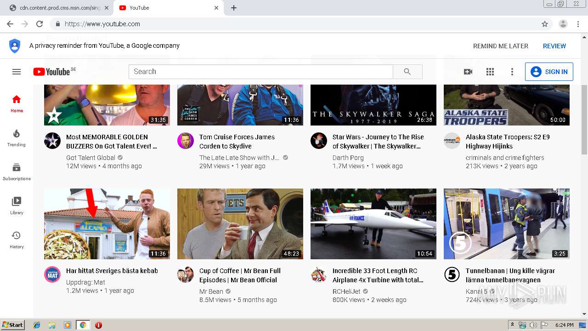Select the YouTube browser tab

pos(169,8)
